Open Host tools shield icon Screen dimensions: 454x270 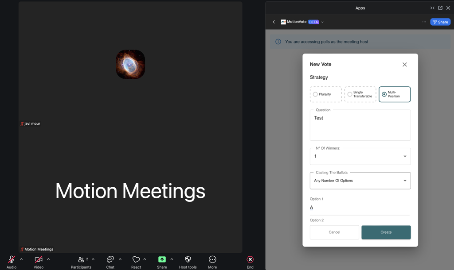click(188, 260)
